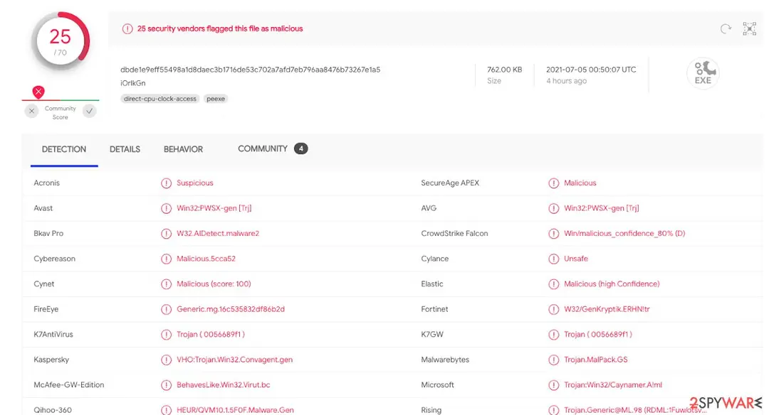Click the warning icon in Cylance row

click(x=554, y=259)
